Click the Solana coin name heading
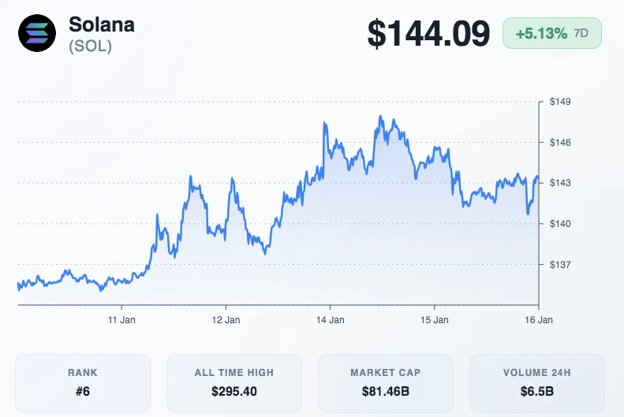Screen dimensions: 624x417 pos(102,24)
